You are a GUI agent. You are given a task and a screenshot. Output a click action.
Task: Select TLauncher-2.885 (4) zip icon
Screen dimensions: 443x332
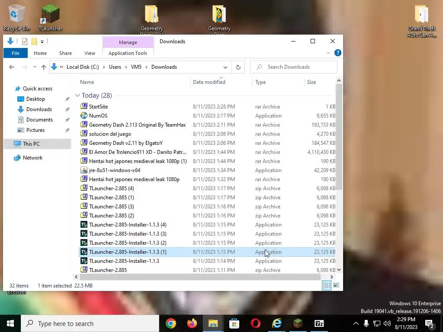click(84, 188)
